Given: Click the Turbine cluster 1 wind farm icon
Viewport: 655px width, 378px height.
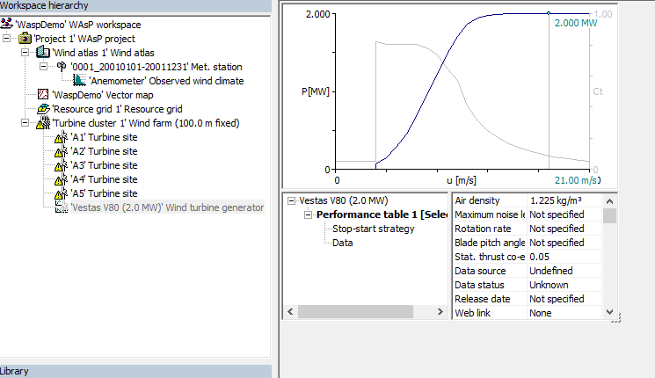Looking at the screenshot, I should point(42,123).
